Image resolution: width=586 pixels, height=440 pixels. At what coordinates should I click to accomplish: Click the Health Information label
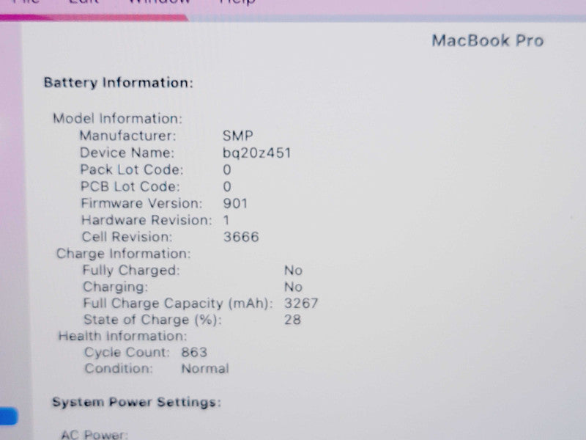point(122,336)
